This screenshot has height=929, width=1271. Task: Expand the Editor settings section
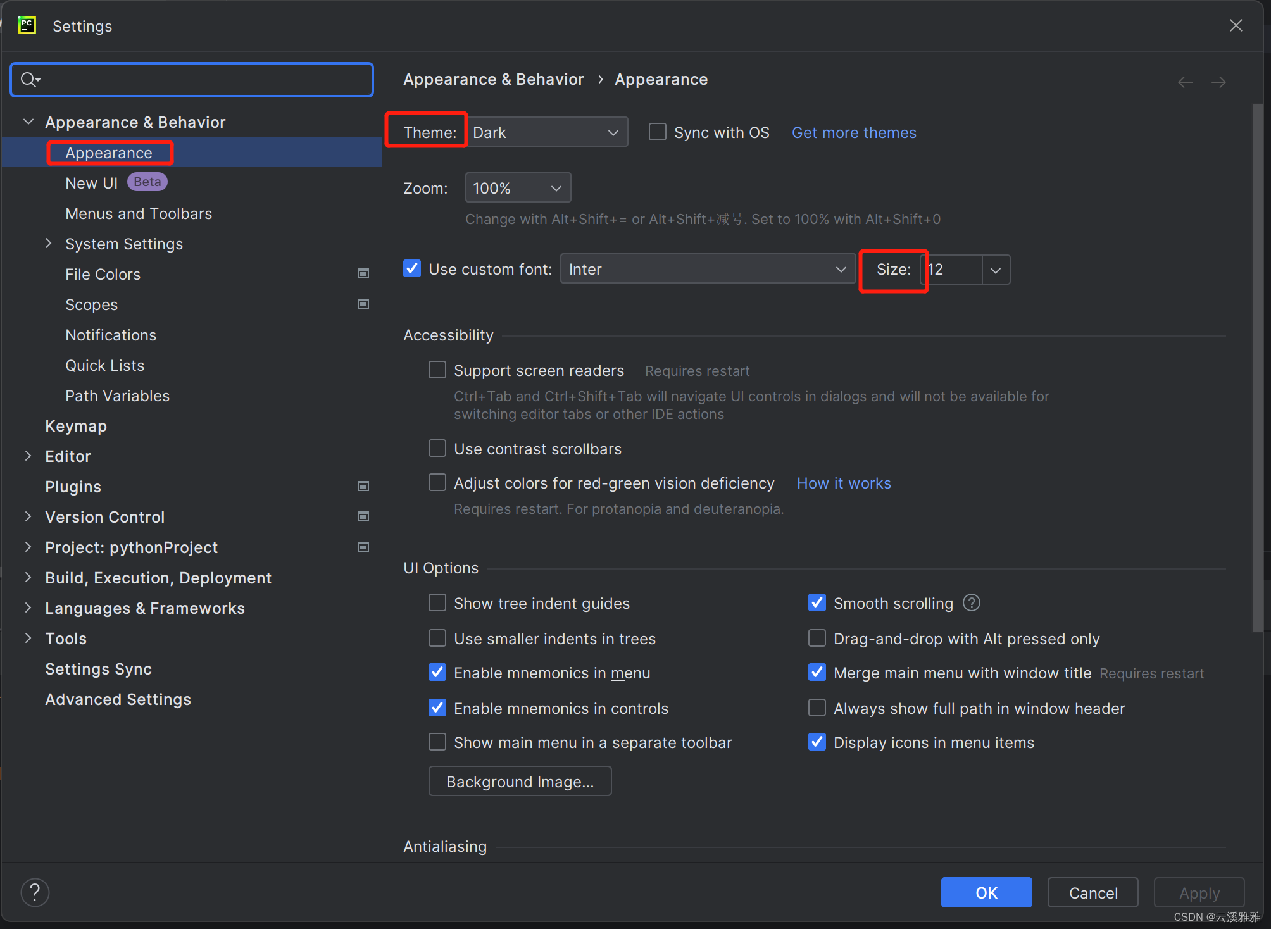[x=28, y=456]
